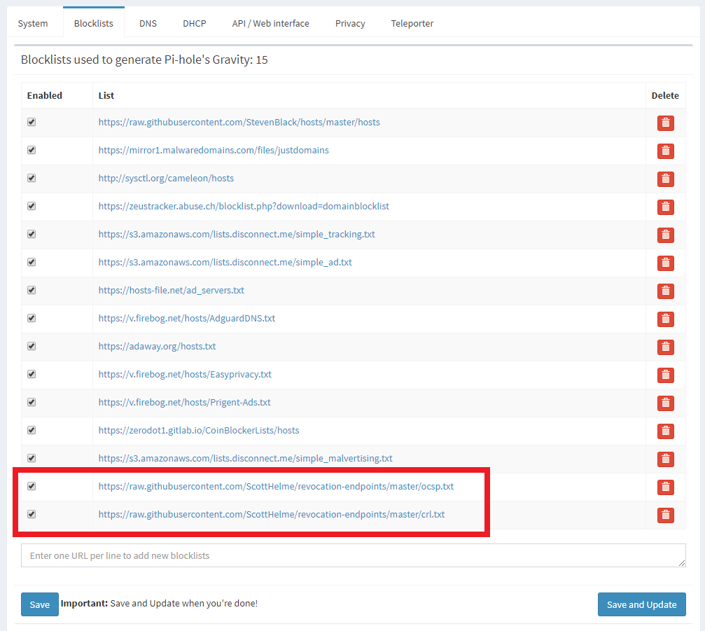Delete the zeustracker abuse.ch blocklist
Image resolution: width=705 pixels, height=631 pixels.
click(665, 207)
